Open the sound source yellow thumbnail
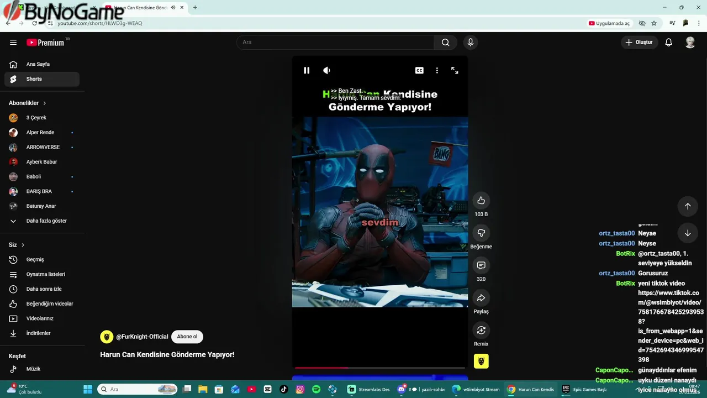 pyautogui.click(x=481, y=361)
